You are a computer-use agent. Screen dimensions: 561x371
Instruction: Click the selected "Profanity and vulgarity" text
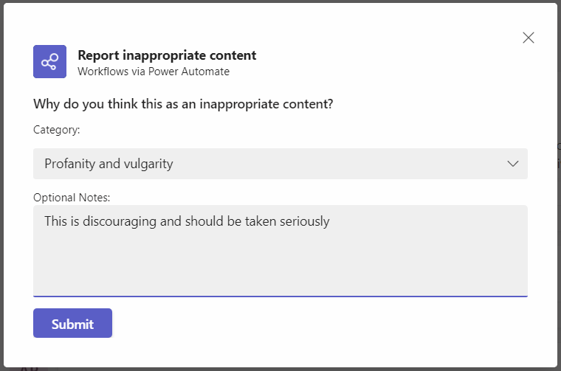[109, 164]
